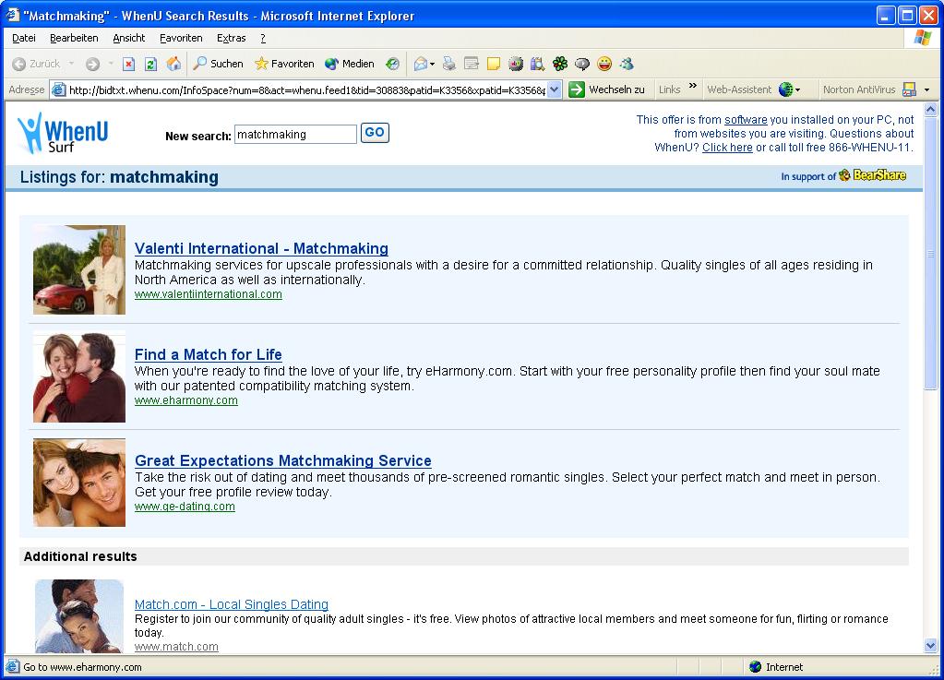The width and height of the screenshot is (944, 680).
Task: Open Great Expectations Matchmaking Service link
Action: point(283,460)
